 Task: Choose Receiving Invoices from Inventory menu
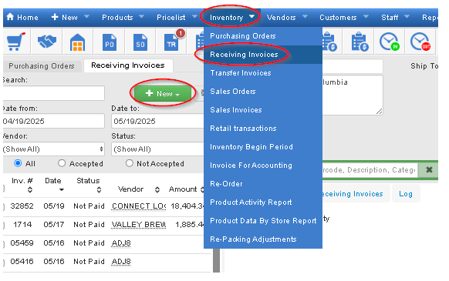(263, 55)
